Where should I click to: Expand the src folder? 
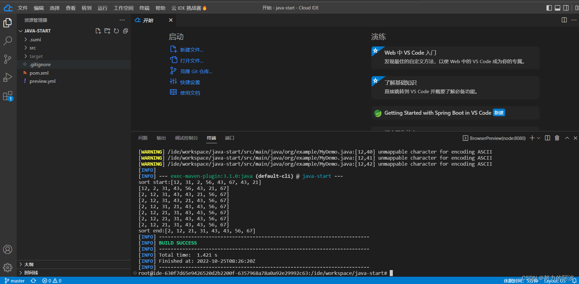(x=33, y=48)
